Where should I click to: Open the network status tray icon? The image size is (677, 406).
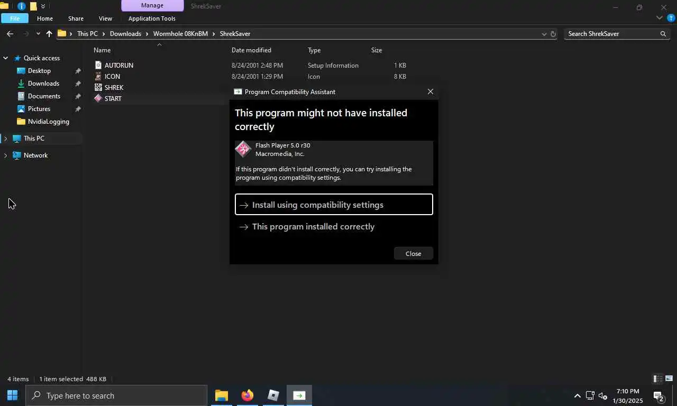tap(590, 395)
